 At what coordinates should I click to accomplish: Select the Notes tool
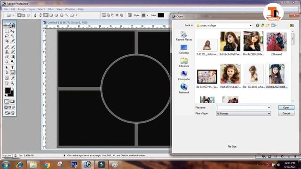pos(7,78)
